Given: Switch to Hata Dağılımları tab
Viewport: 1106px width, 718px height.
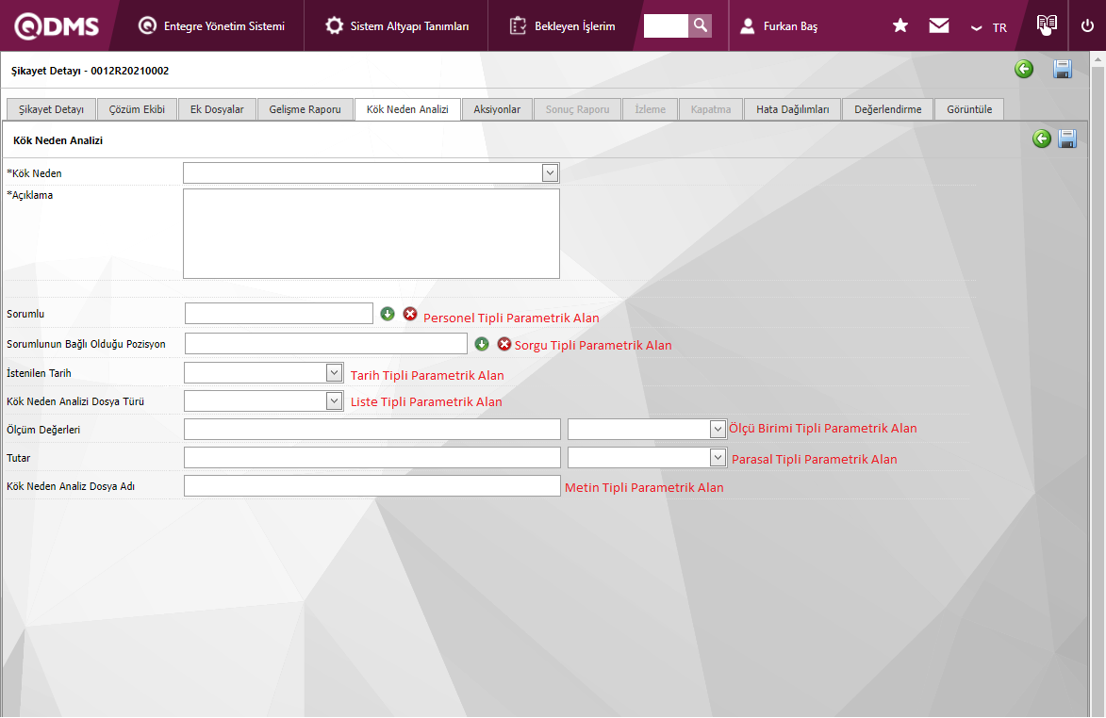Looking at the screenshot, I should coord(793,109).
